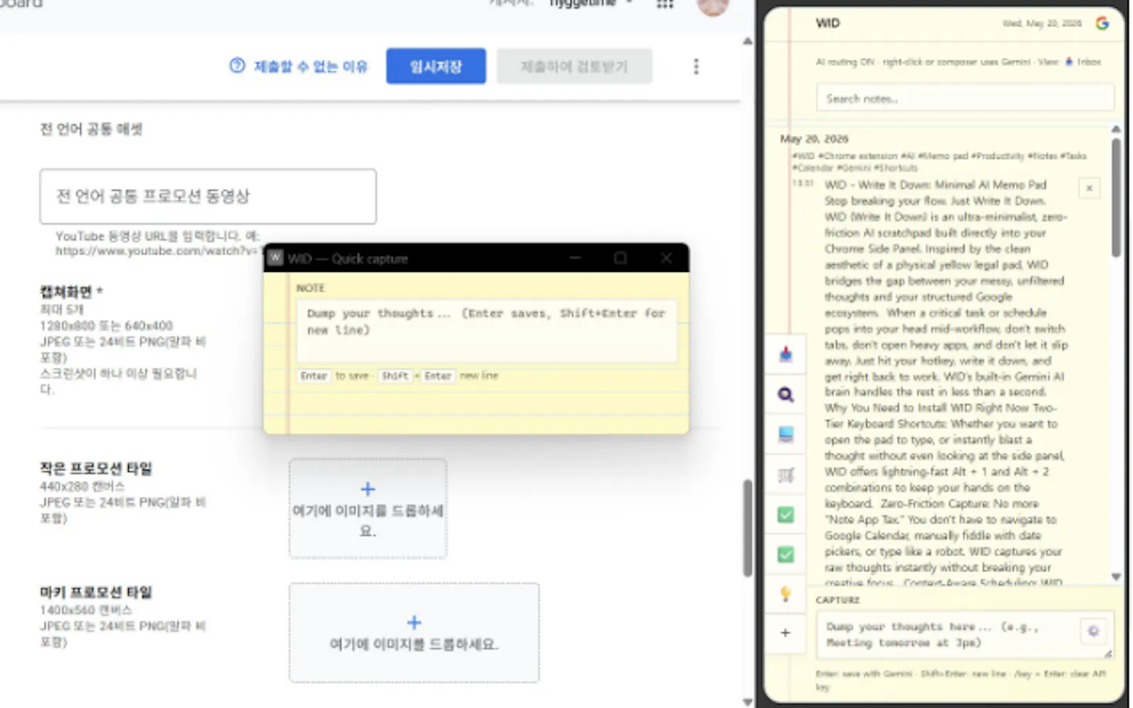Image resolution: width=1133 pixels, height=708 pixels.
Task: Open green checkmark tab below the cart icon
Action: (x=785, y=514)
